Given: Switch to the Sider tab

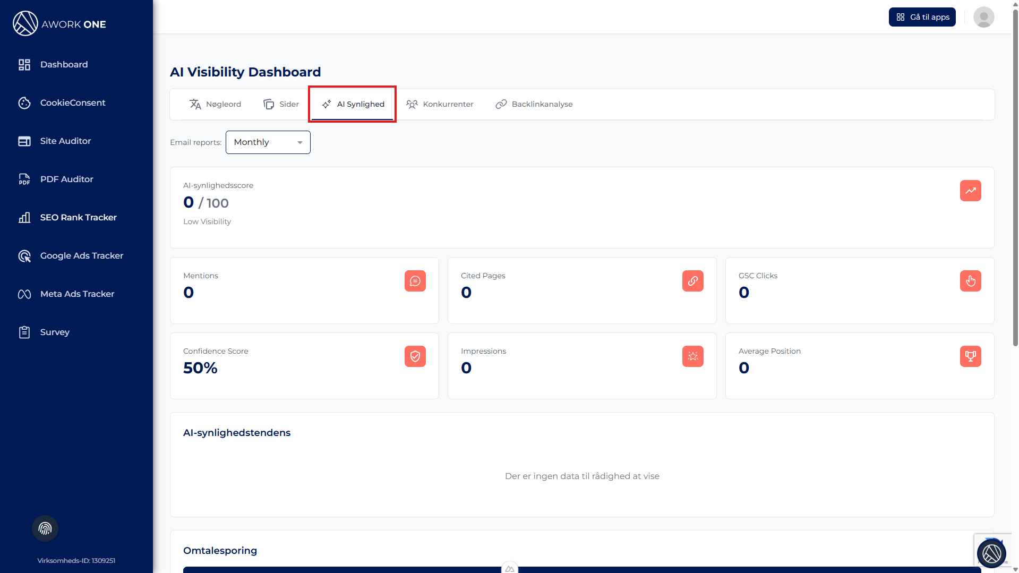Looking at the screenshot, I should coord(281,104).
